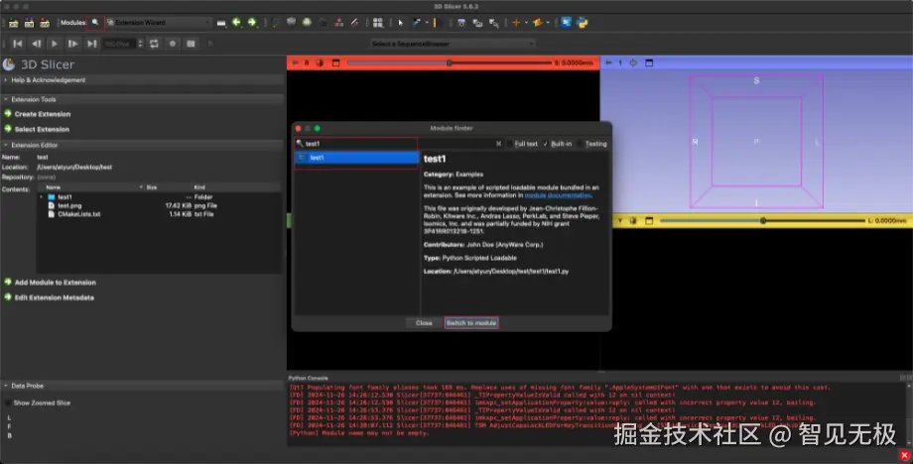Image resolution: width=913 pixels, height=464 pixels.
Task: Click Select Extension button
Action: (37, 129)
